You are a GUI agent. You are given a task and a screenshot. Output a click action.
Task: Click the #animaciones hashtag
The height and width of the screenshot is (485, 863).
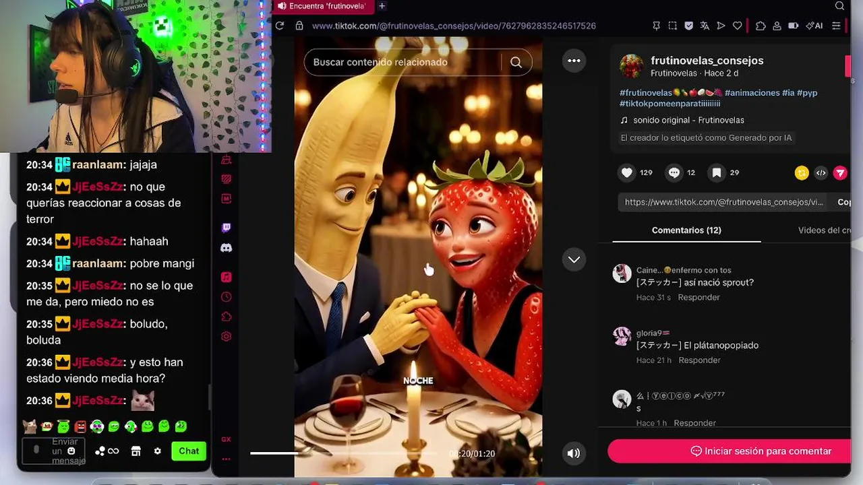point(752,93)
